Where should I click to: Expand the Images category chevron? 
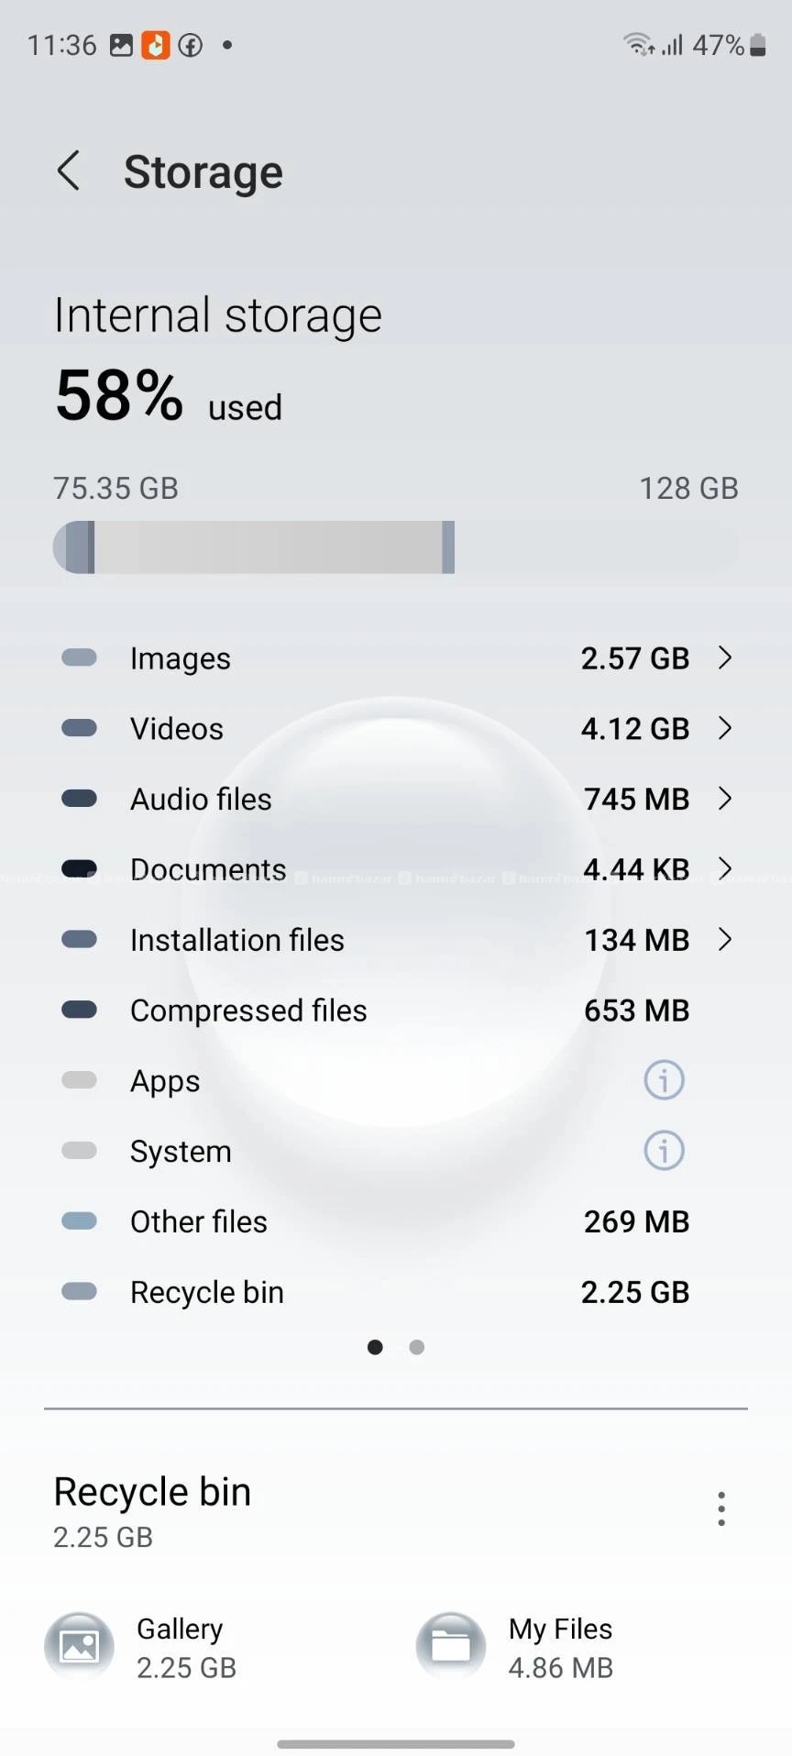click(x=725, y=657)
